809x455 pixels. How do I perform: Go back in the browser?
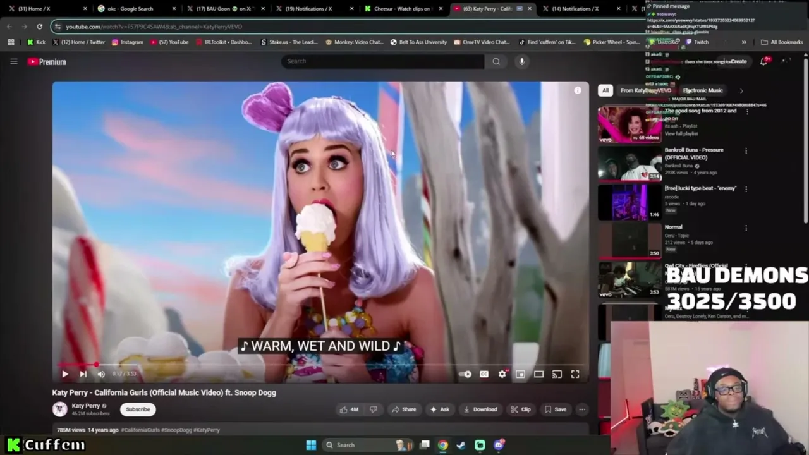[x=9, y=27]
